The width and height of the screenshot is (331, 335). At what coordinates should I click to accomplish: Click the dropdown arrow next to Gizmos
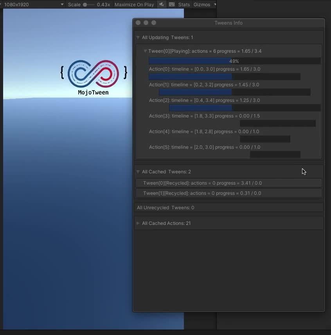[214, 4]
